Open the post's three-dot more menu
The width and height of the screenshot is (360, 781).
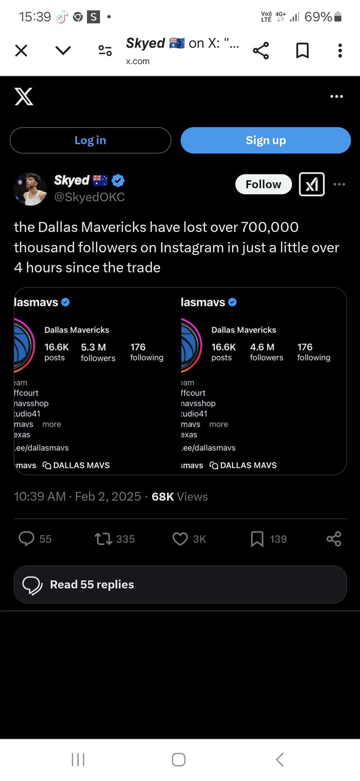tap(339, 184)
